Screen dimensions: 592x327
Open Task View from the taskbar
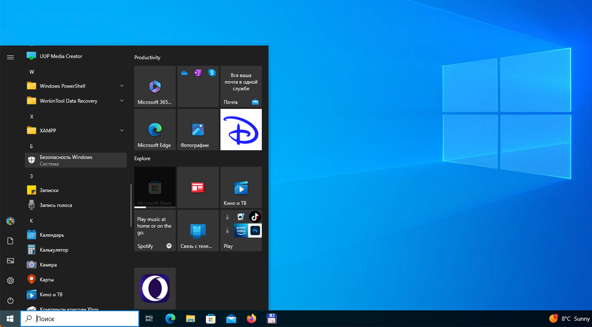pyautogui.click(x=149, y=319)
